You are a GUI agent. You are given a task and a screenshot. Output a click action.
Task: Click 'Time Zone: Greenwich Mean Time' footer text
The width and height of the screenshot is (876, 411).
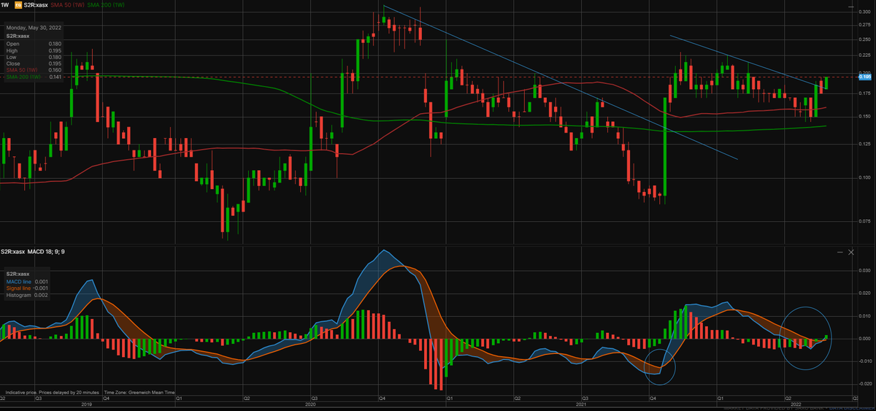pyautogui.click(x=141, y=392)
